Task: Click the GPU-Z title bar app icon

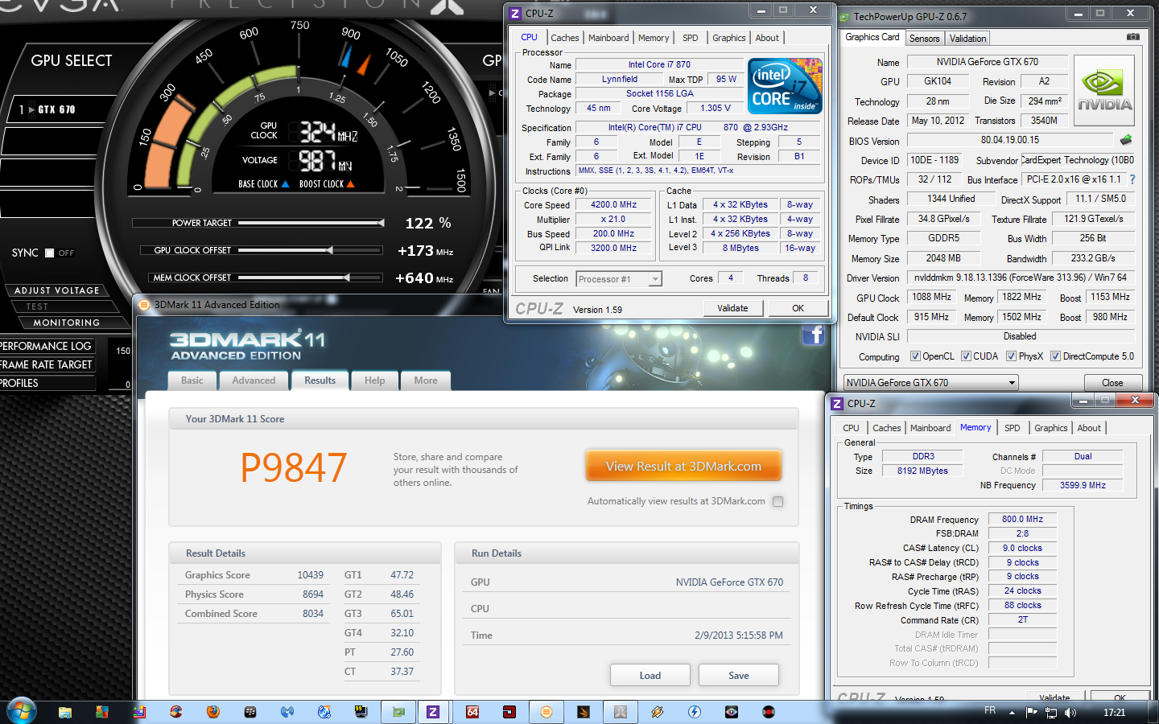Action: pyautogui.click(x=845, y=16)
